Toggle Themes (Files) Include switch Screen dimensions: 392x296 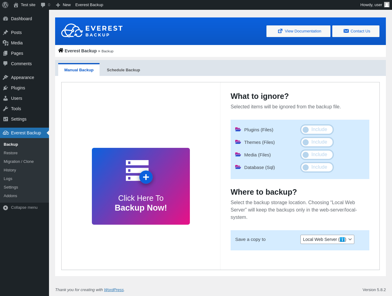coord(317,142)
